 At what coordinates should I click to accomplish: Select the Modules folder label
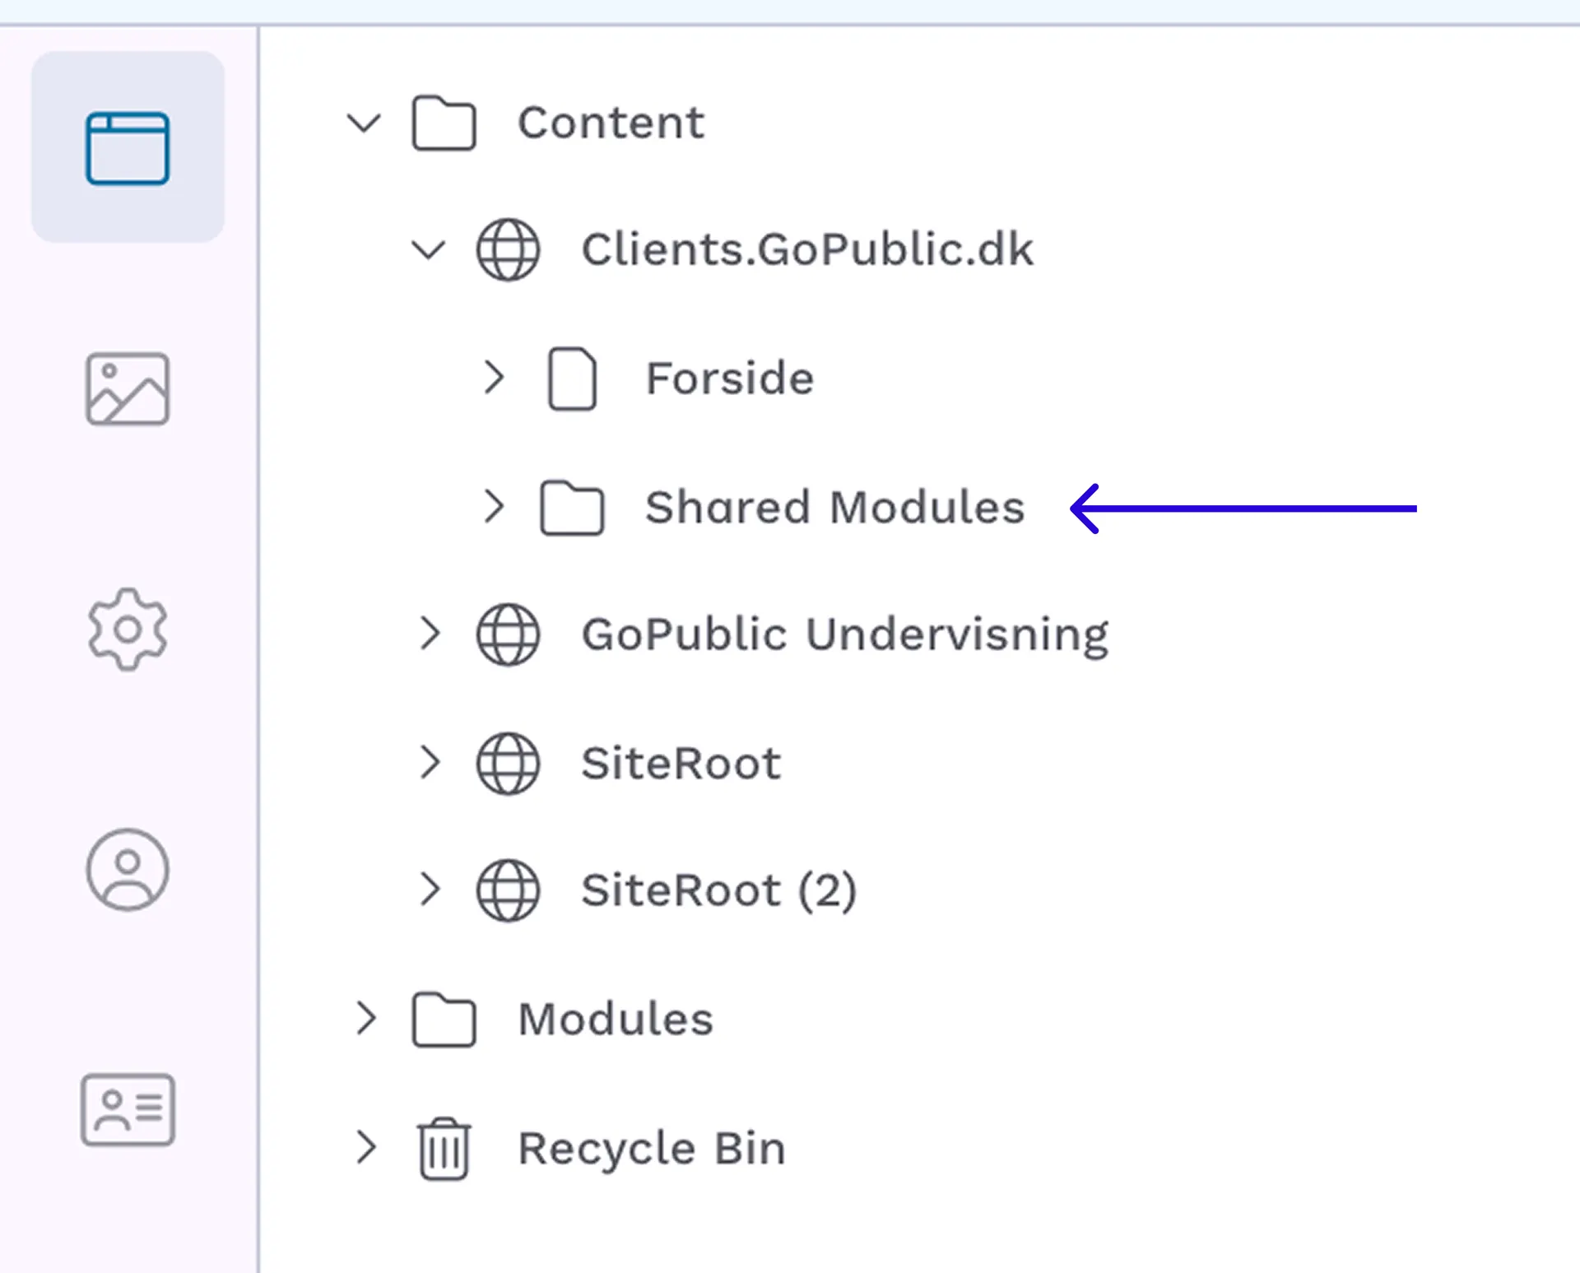point(615,1020)
